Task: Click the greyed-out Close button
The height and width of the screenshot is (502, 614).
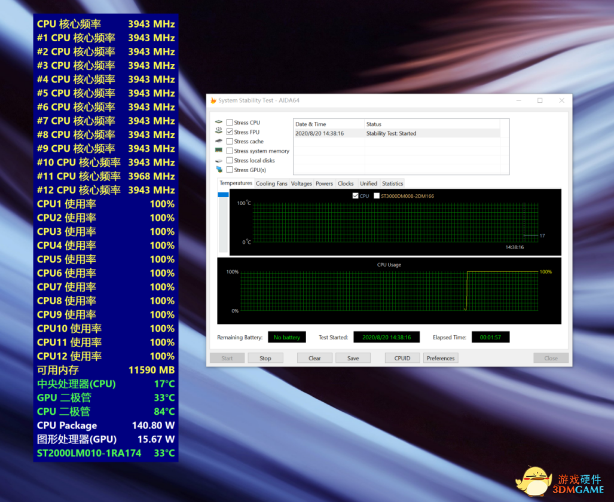Action: 551,359
